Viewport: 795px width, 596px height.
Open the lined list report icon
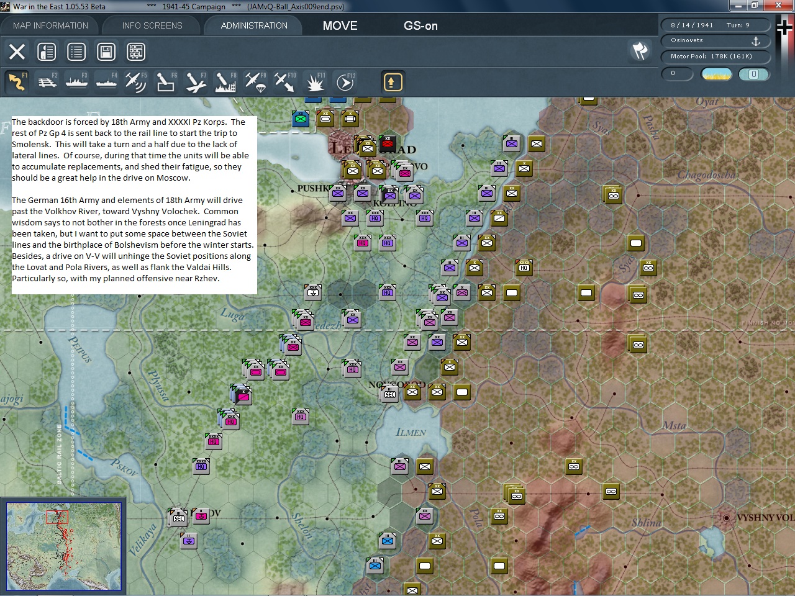point(76,52)
